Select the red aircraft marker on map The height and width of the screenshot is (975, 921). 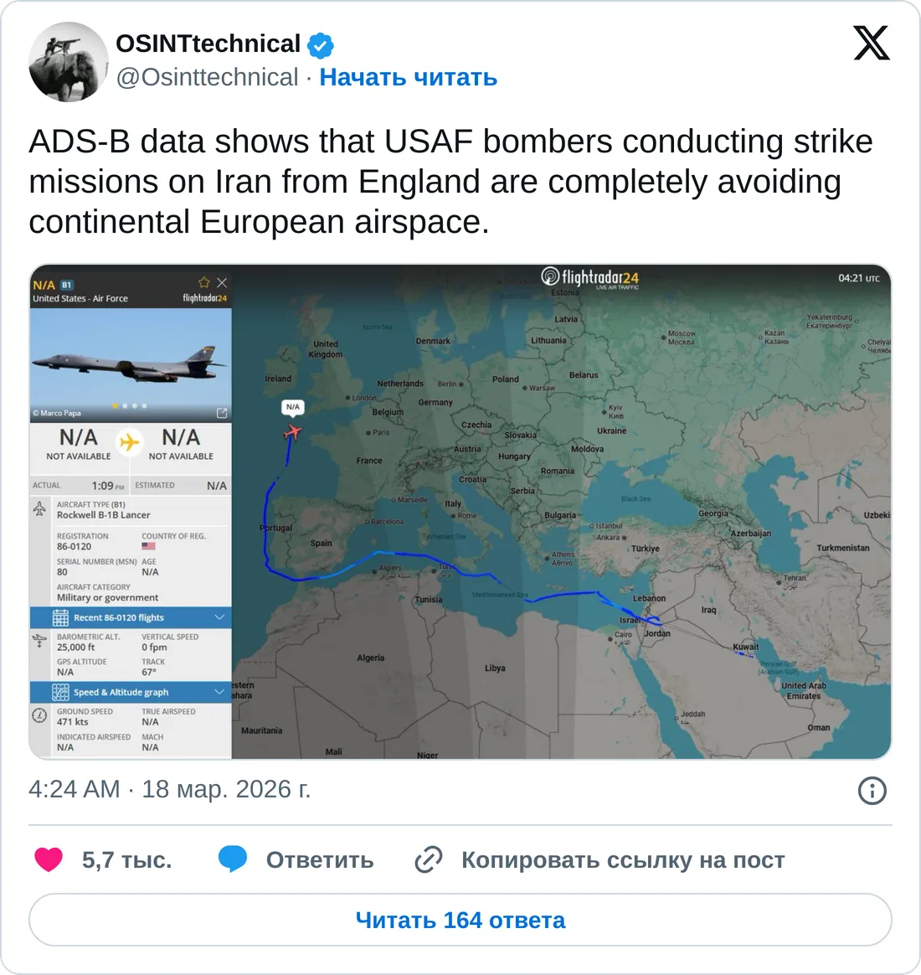292,432
